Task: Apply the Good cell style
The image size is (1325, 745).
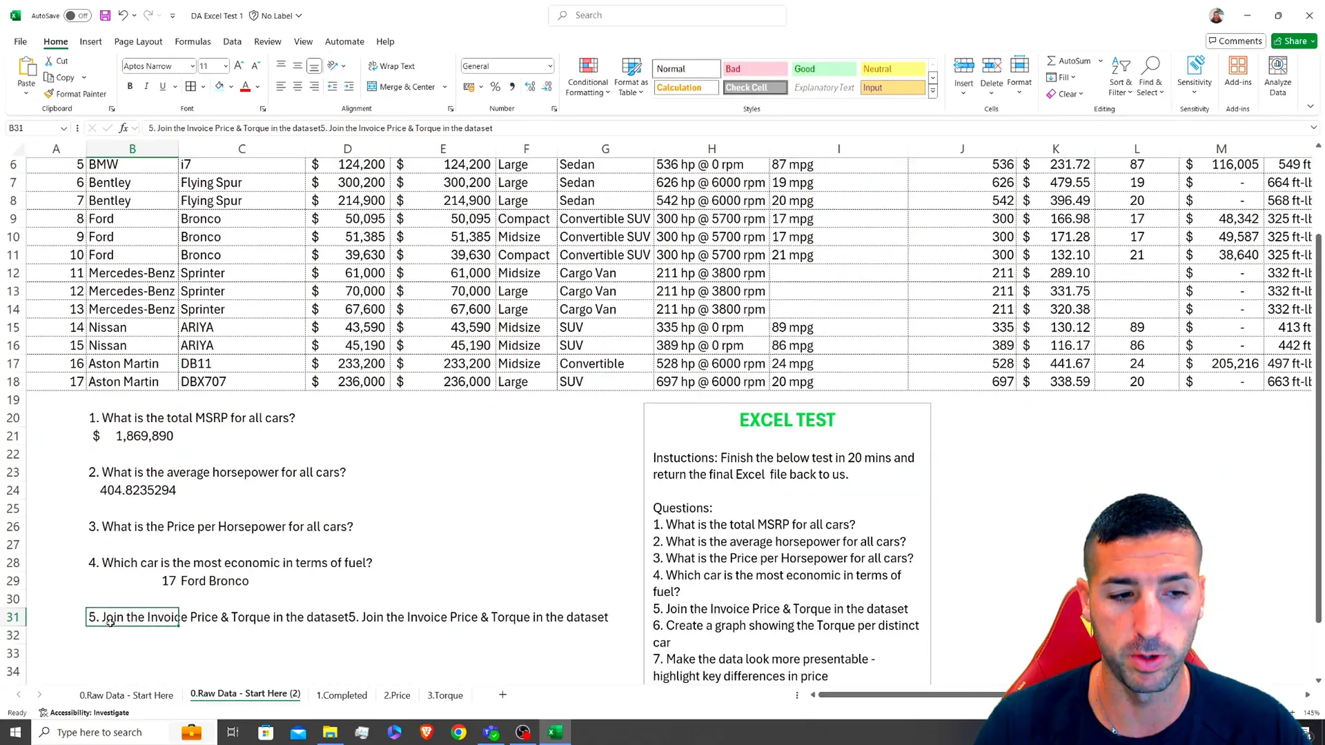Action: (x=824, y=69)
